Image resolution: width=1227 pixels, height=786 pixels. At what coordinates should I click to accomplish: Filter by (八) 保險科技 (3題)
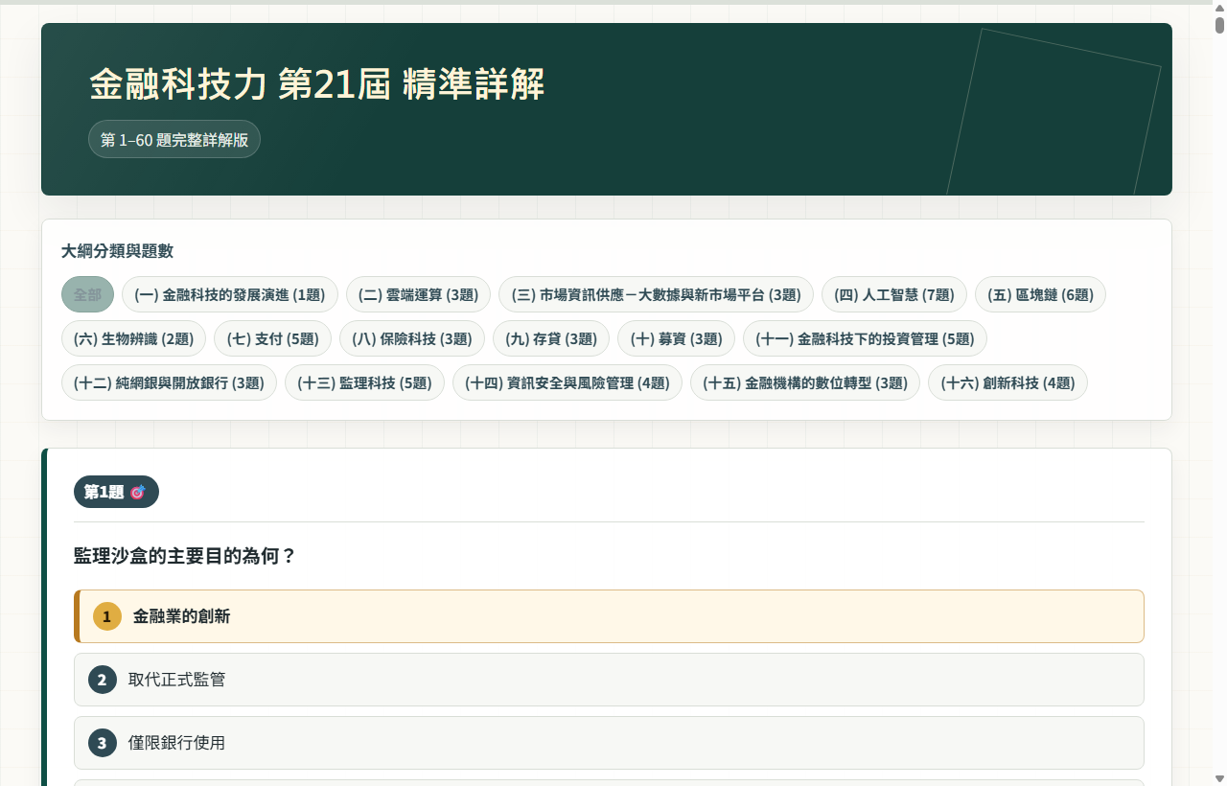pyautogui.click(x=412, y=338)
